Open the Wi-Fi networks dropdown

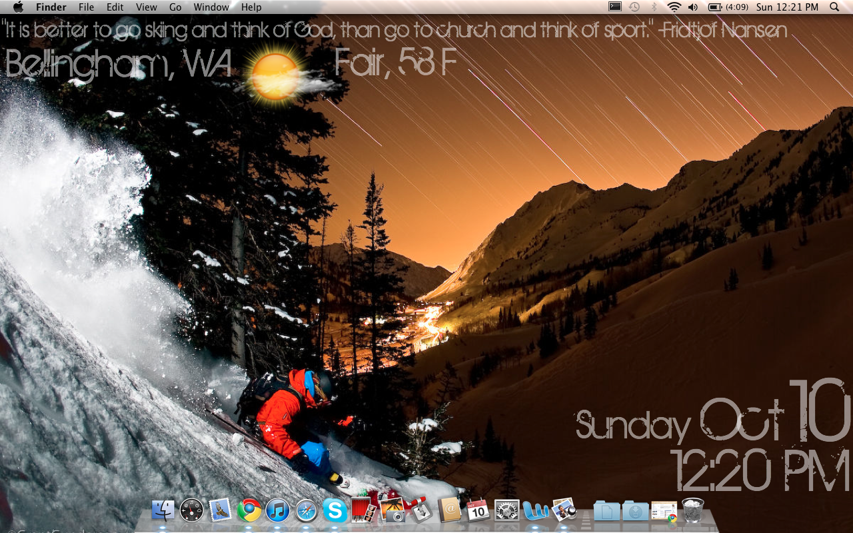tap(674, 7)
